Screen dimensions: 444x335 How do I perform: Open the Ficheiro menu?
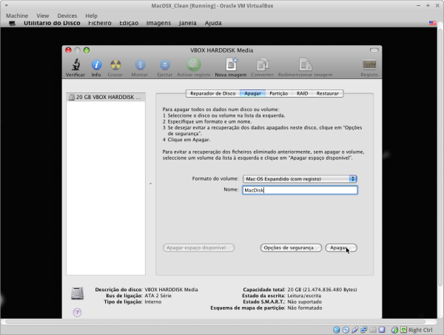pos(100,23)
